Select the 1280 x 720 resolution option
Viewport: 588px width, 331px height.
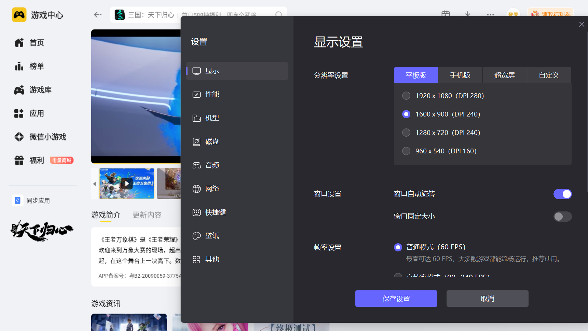coord(406,133)
